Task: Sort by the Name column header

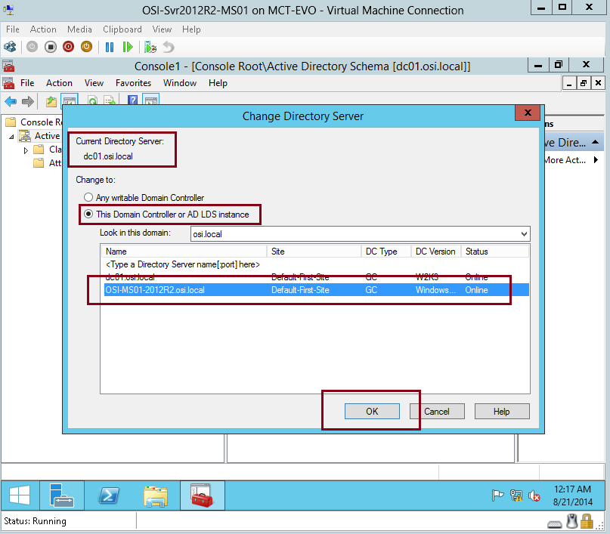Action: [184, 252]
